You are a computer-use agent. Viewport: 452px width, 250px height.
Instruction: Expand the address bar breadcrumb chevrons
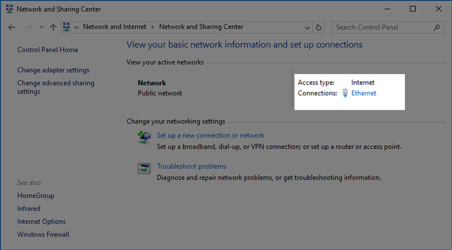[x=76, y=27]
